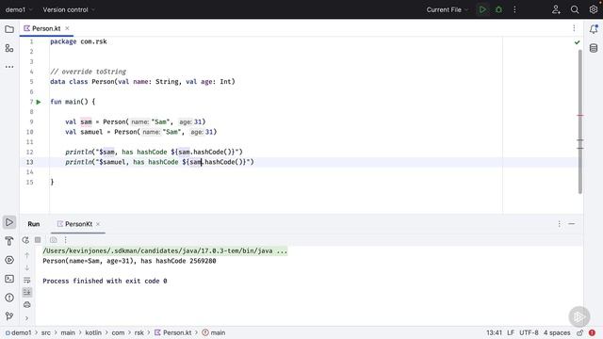Expand more Run console actions chevron

tap(27, 318)
